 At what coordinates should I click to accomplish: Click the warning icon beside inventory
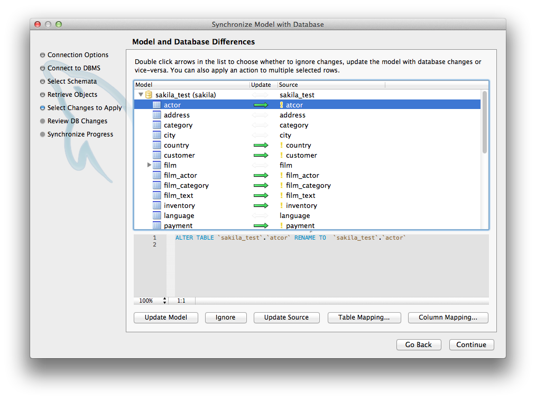pyautogui.click(x=281, y=205)
